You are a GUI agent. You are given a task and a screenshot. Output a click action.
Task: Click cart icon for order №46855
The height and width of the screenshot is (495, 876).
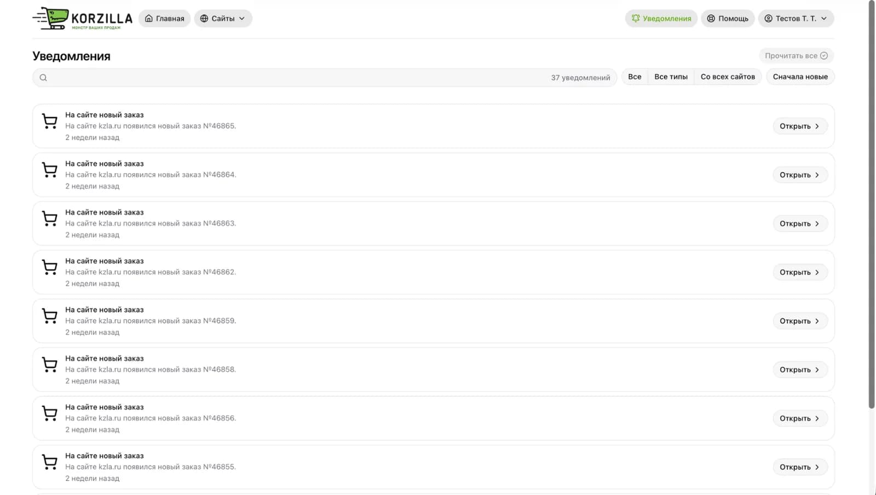pyautogui.click(x=50, y=462)
